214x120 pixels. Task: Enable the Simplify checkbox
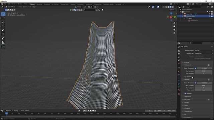(184, 108)
